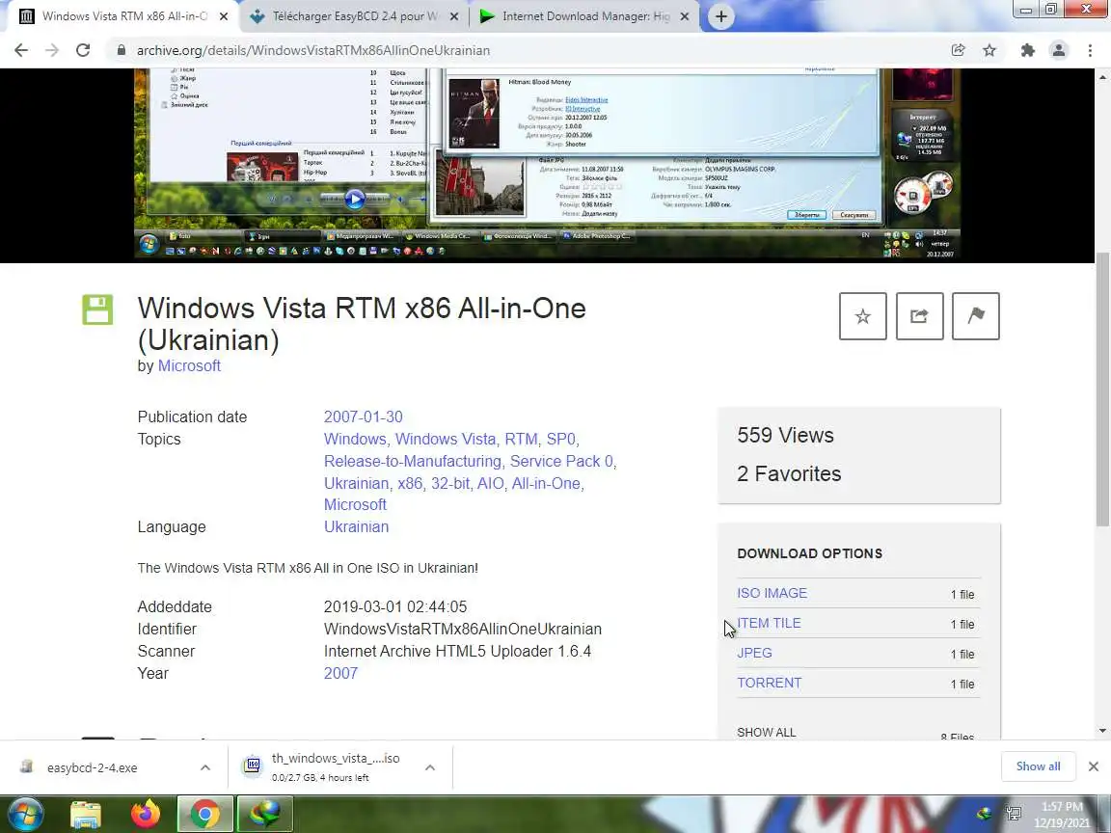Click the Windows Vista topic link
Screen dimensions: 1111x833
coord(447,440)
